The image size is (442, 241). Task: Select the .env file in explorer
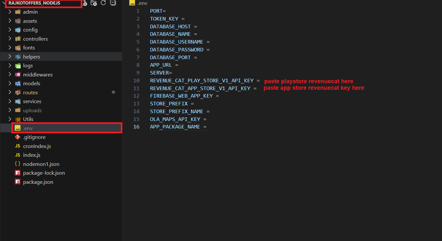coord(28,128)
